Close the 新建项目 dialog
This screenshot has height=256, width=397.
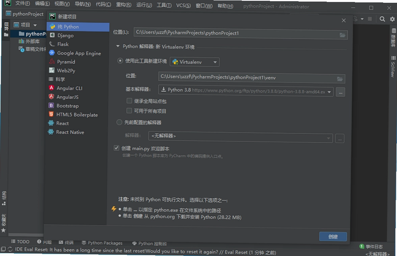(343, 21)
